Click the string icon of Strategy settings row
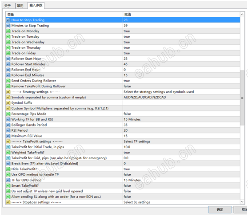 pos(8,92)
